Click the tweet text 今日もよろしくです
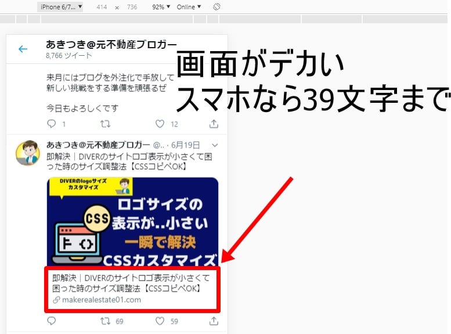Viewport: 451px width, 334px height. coord(82,108)
